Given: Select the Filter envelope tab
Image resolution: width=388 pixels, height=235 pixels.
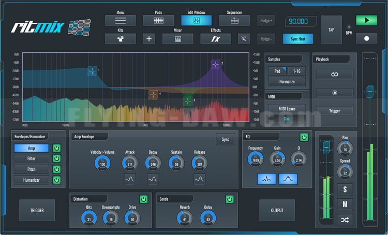Looking at the screenshot, I should click(32, 158).
